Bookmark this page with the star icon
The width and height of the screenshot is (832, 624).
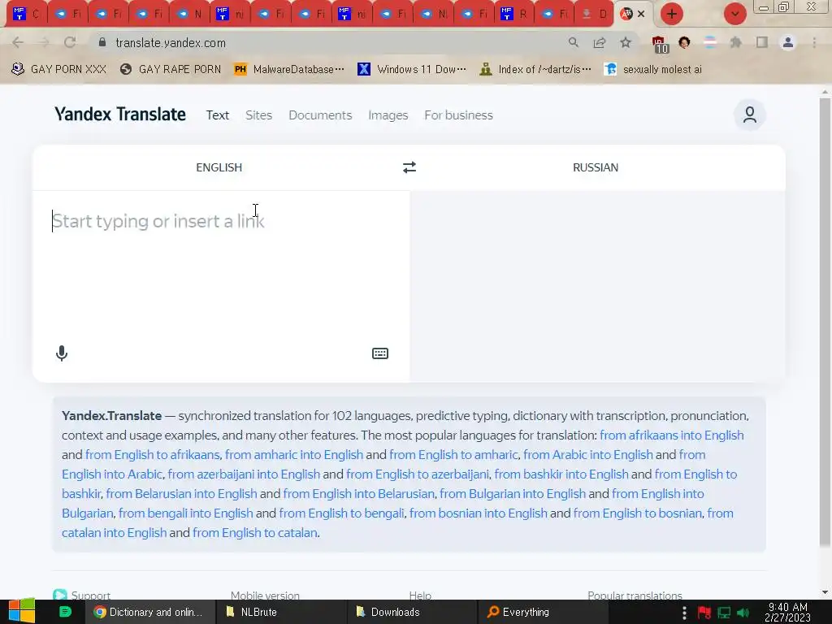point(626,42)
